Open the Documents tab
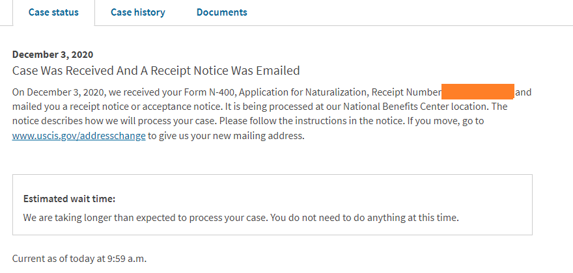This screenshot has height=273, width=573. [221, 12]
